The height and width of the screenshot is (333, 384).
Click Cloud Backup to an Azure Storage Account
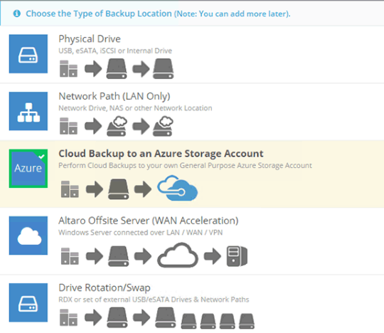161,154
